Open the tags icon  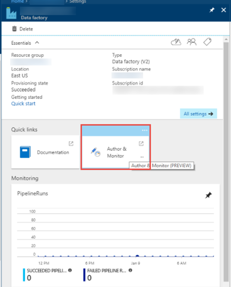207,42
